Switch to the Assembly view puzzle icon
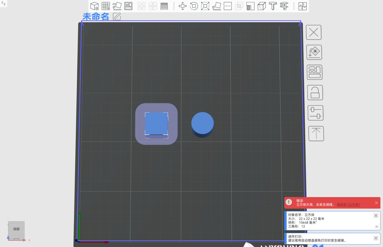 (303, 6)
